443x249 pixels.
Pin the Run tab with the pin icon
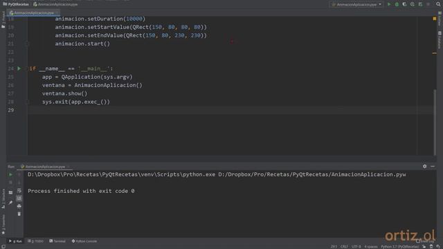click(10, 203)
